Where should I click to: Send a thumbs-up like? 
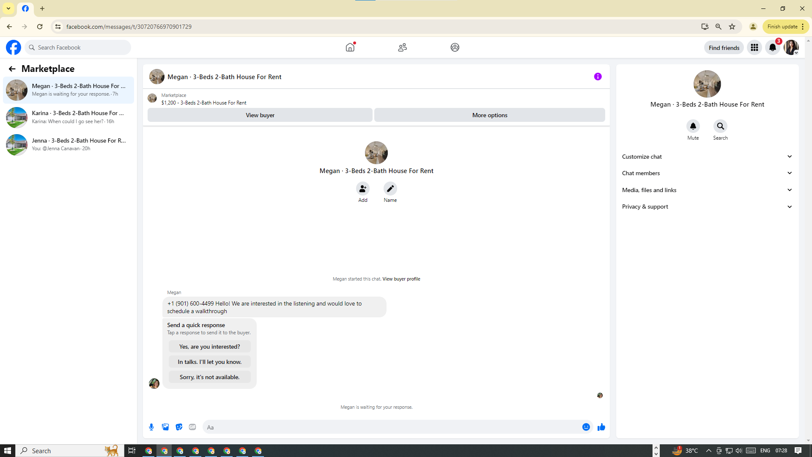[601, 427]
